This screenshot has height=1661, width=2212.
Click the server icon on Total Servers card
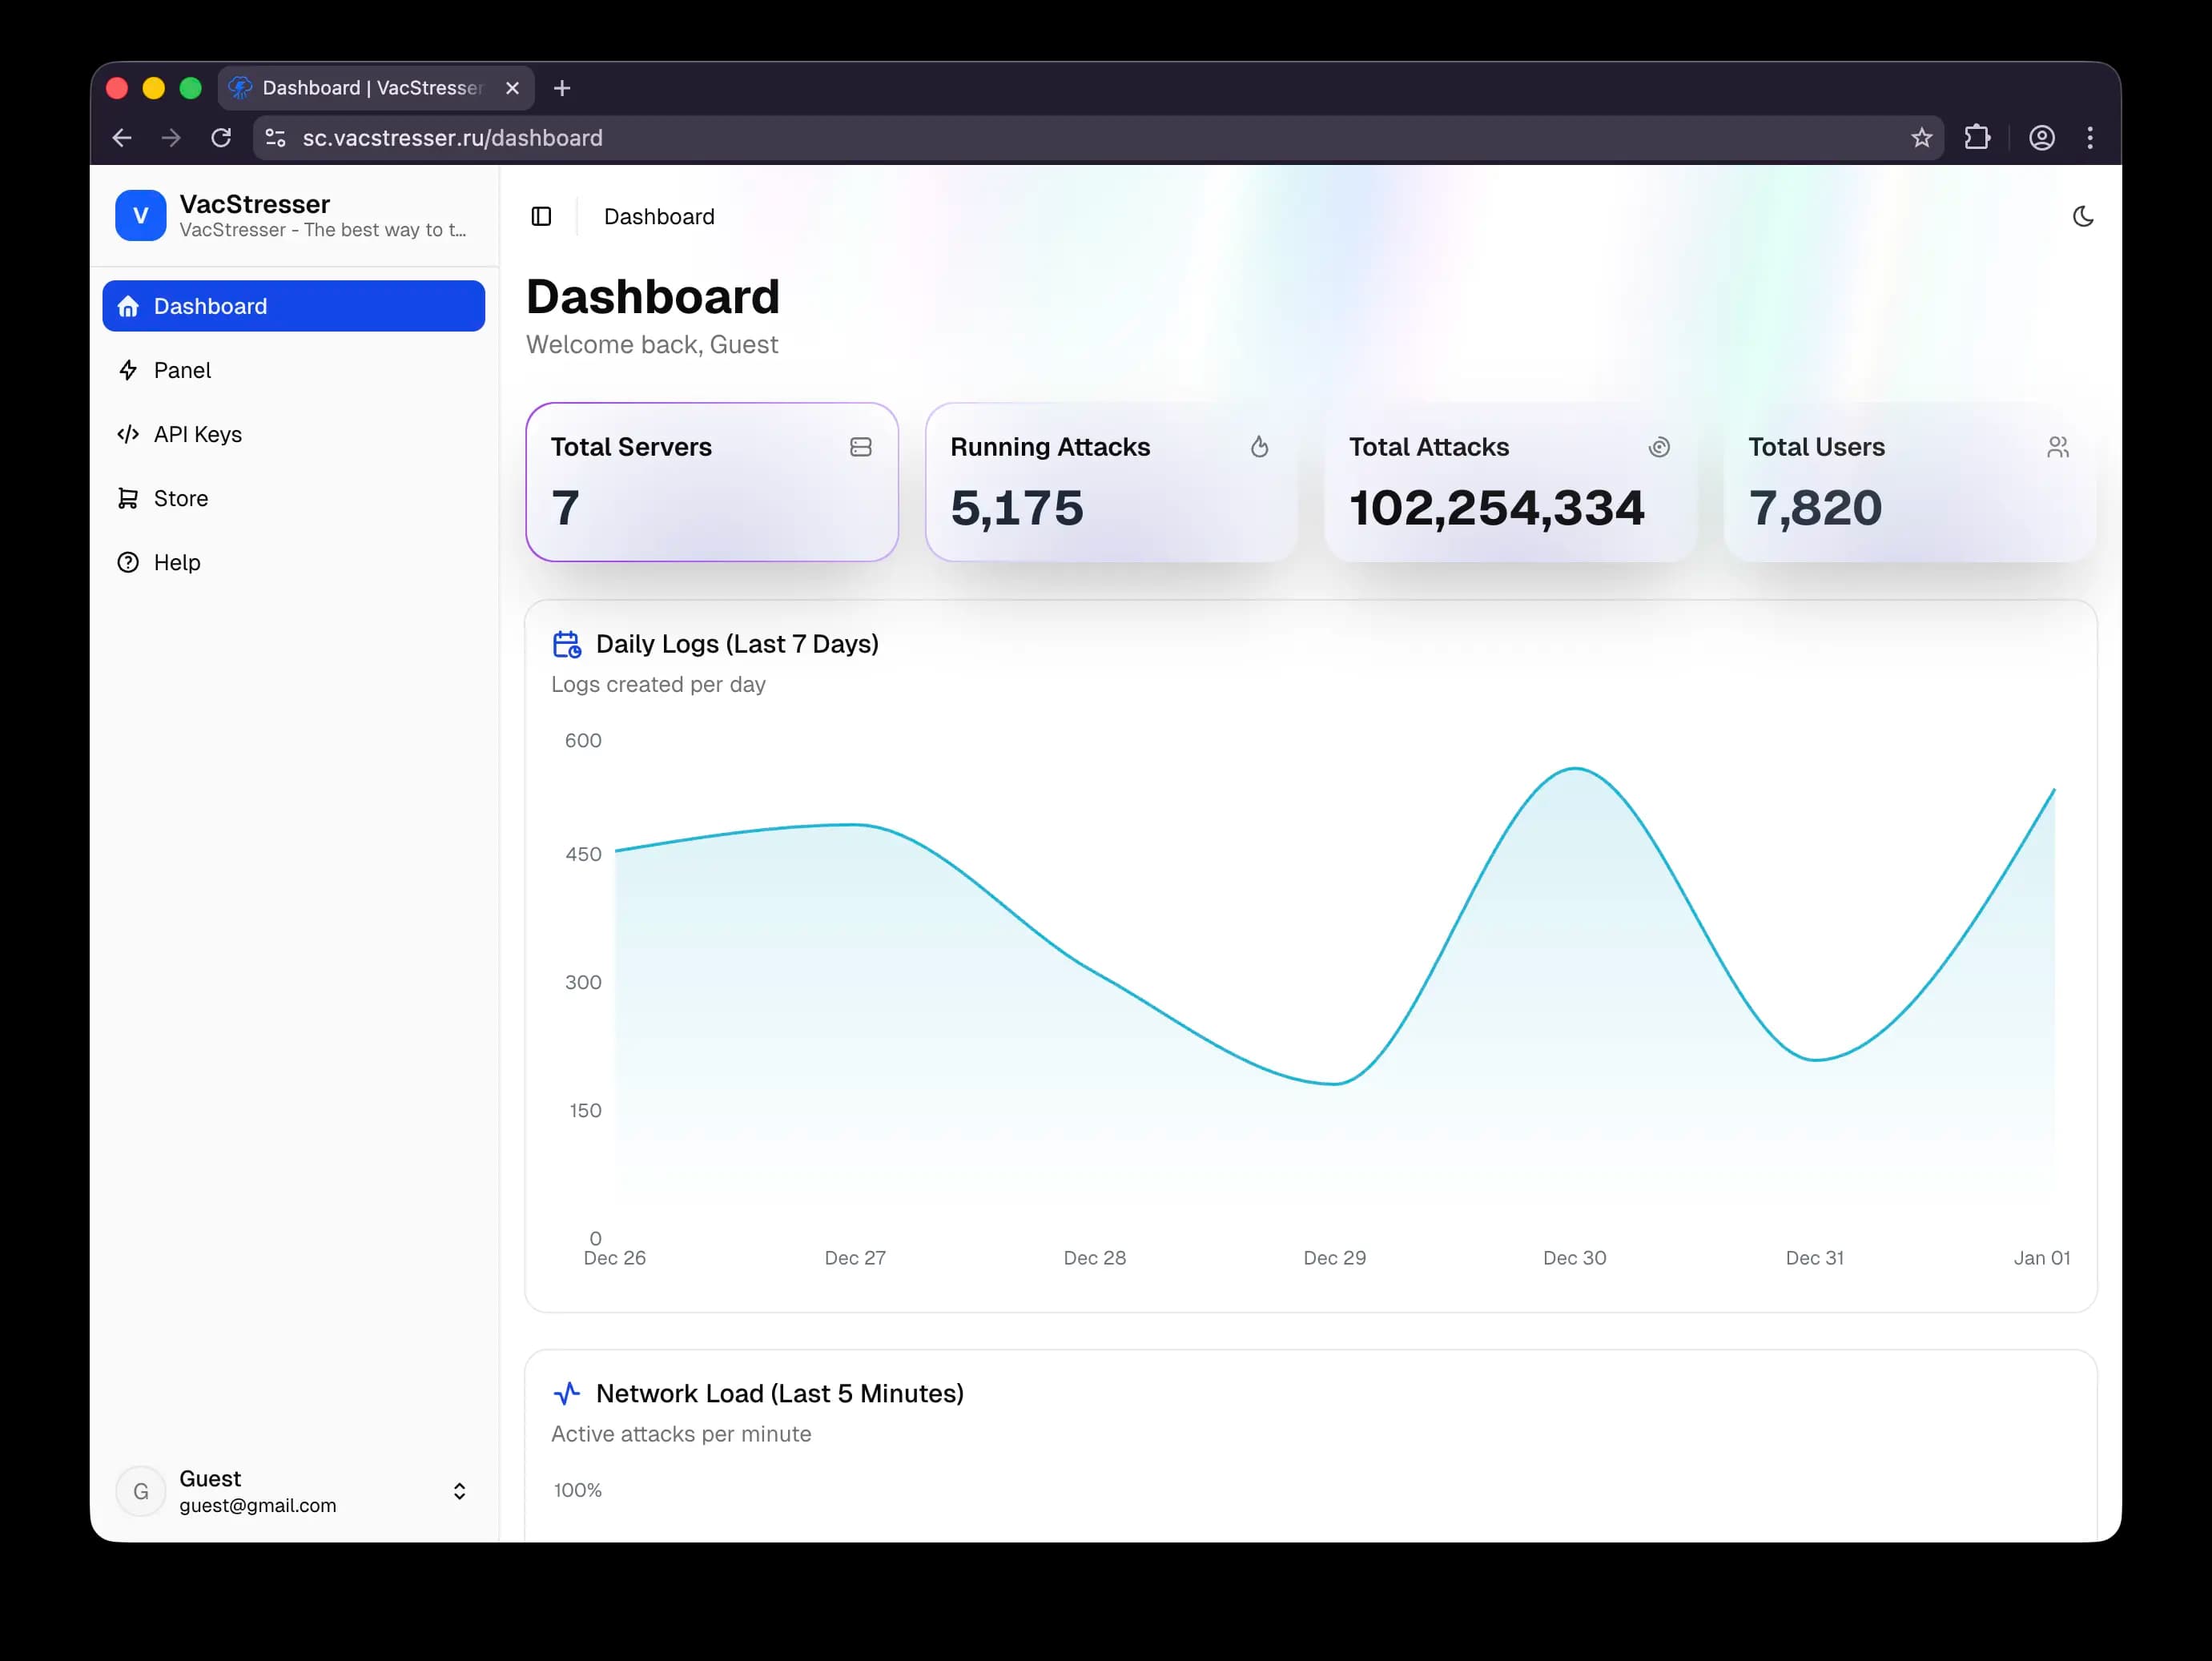click(860, 447)
